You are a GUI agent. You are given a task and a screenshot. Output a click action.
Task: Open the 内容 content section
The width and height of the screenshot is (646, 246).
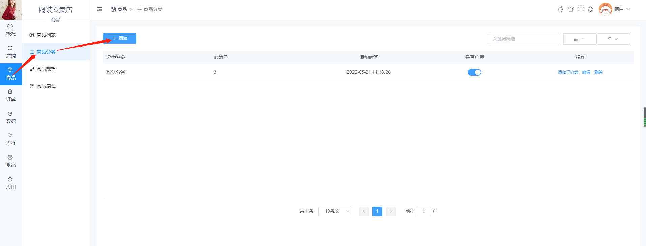tap(11, 140)
